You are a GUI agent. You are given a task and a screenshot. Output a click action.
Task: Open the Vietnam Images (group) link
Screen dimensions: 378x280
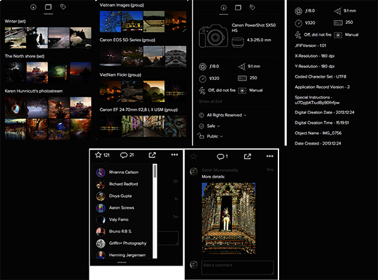(122, 5)
